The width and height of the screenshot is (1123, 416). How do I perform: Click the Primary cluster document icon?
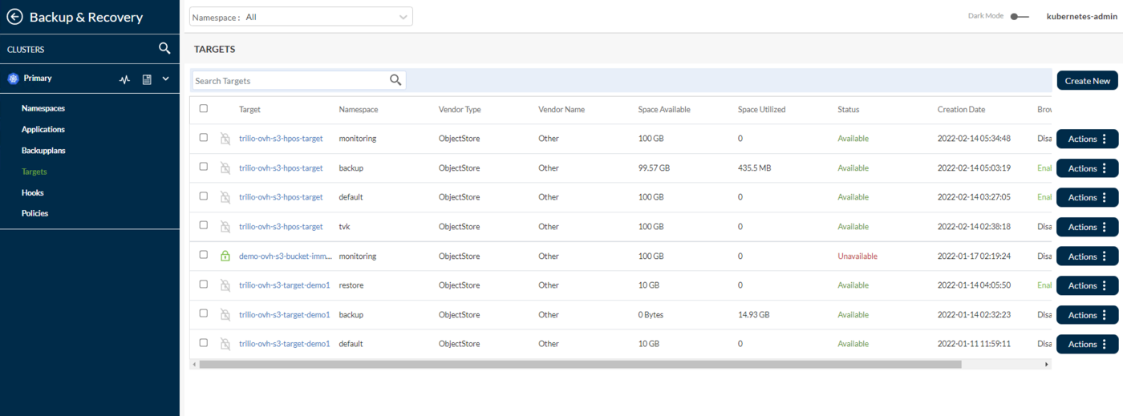pos(147,79)
